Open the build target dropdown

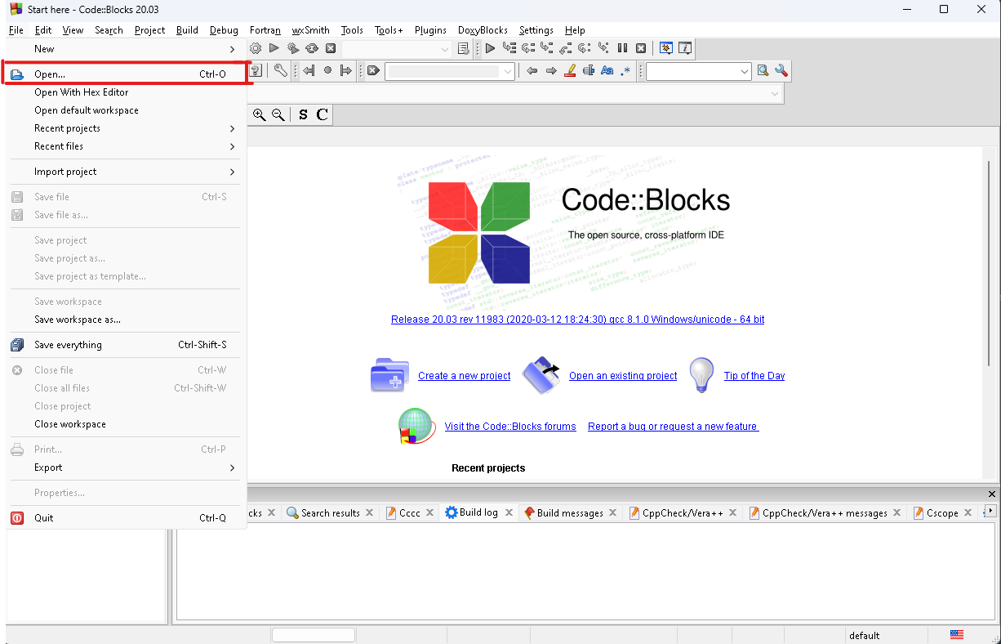click(x=444, y=49)
